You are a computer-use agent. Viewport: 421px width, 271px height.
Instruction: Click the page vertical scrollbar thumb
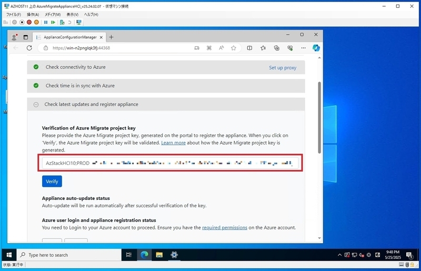[319, 118]
